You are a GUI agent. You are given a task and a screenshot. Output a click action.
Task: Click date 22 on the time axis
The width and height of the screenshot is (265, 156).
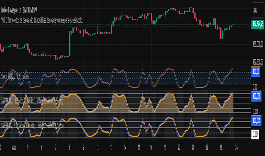click(207, 148)
